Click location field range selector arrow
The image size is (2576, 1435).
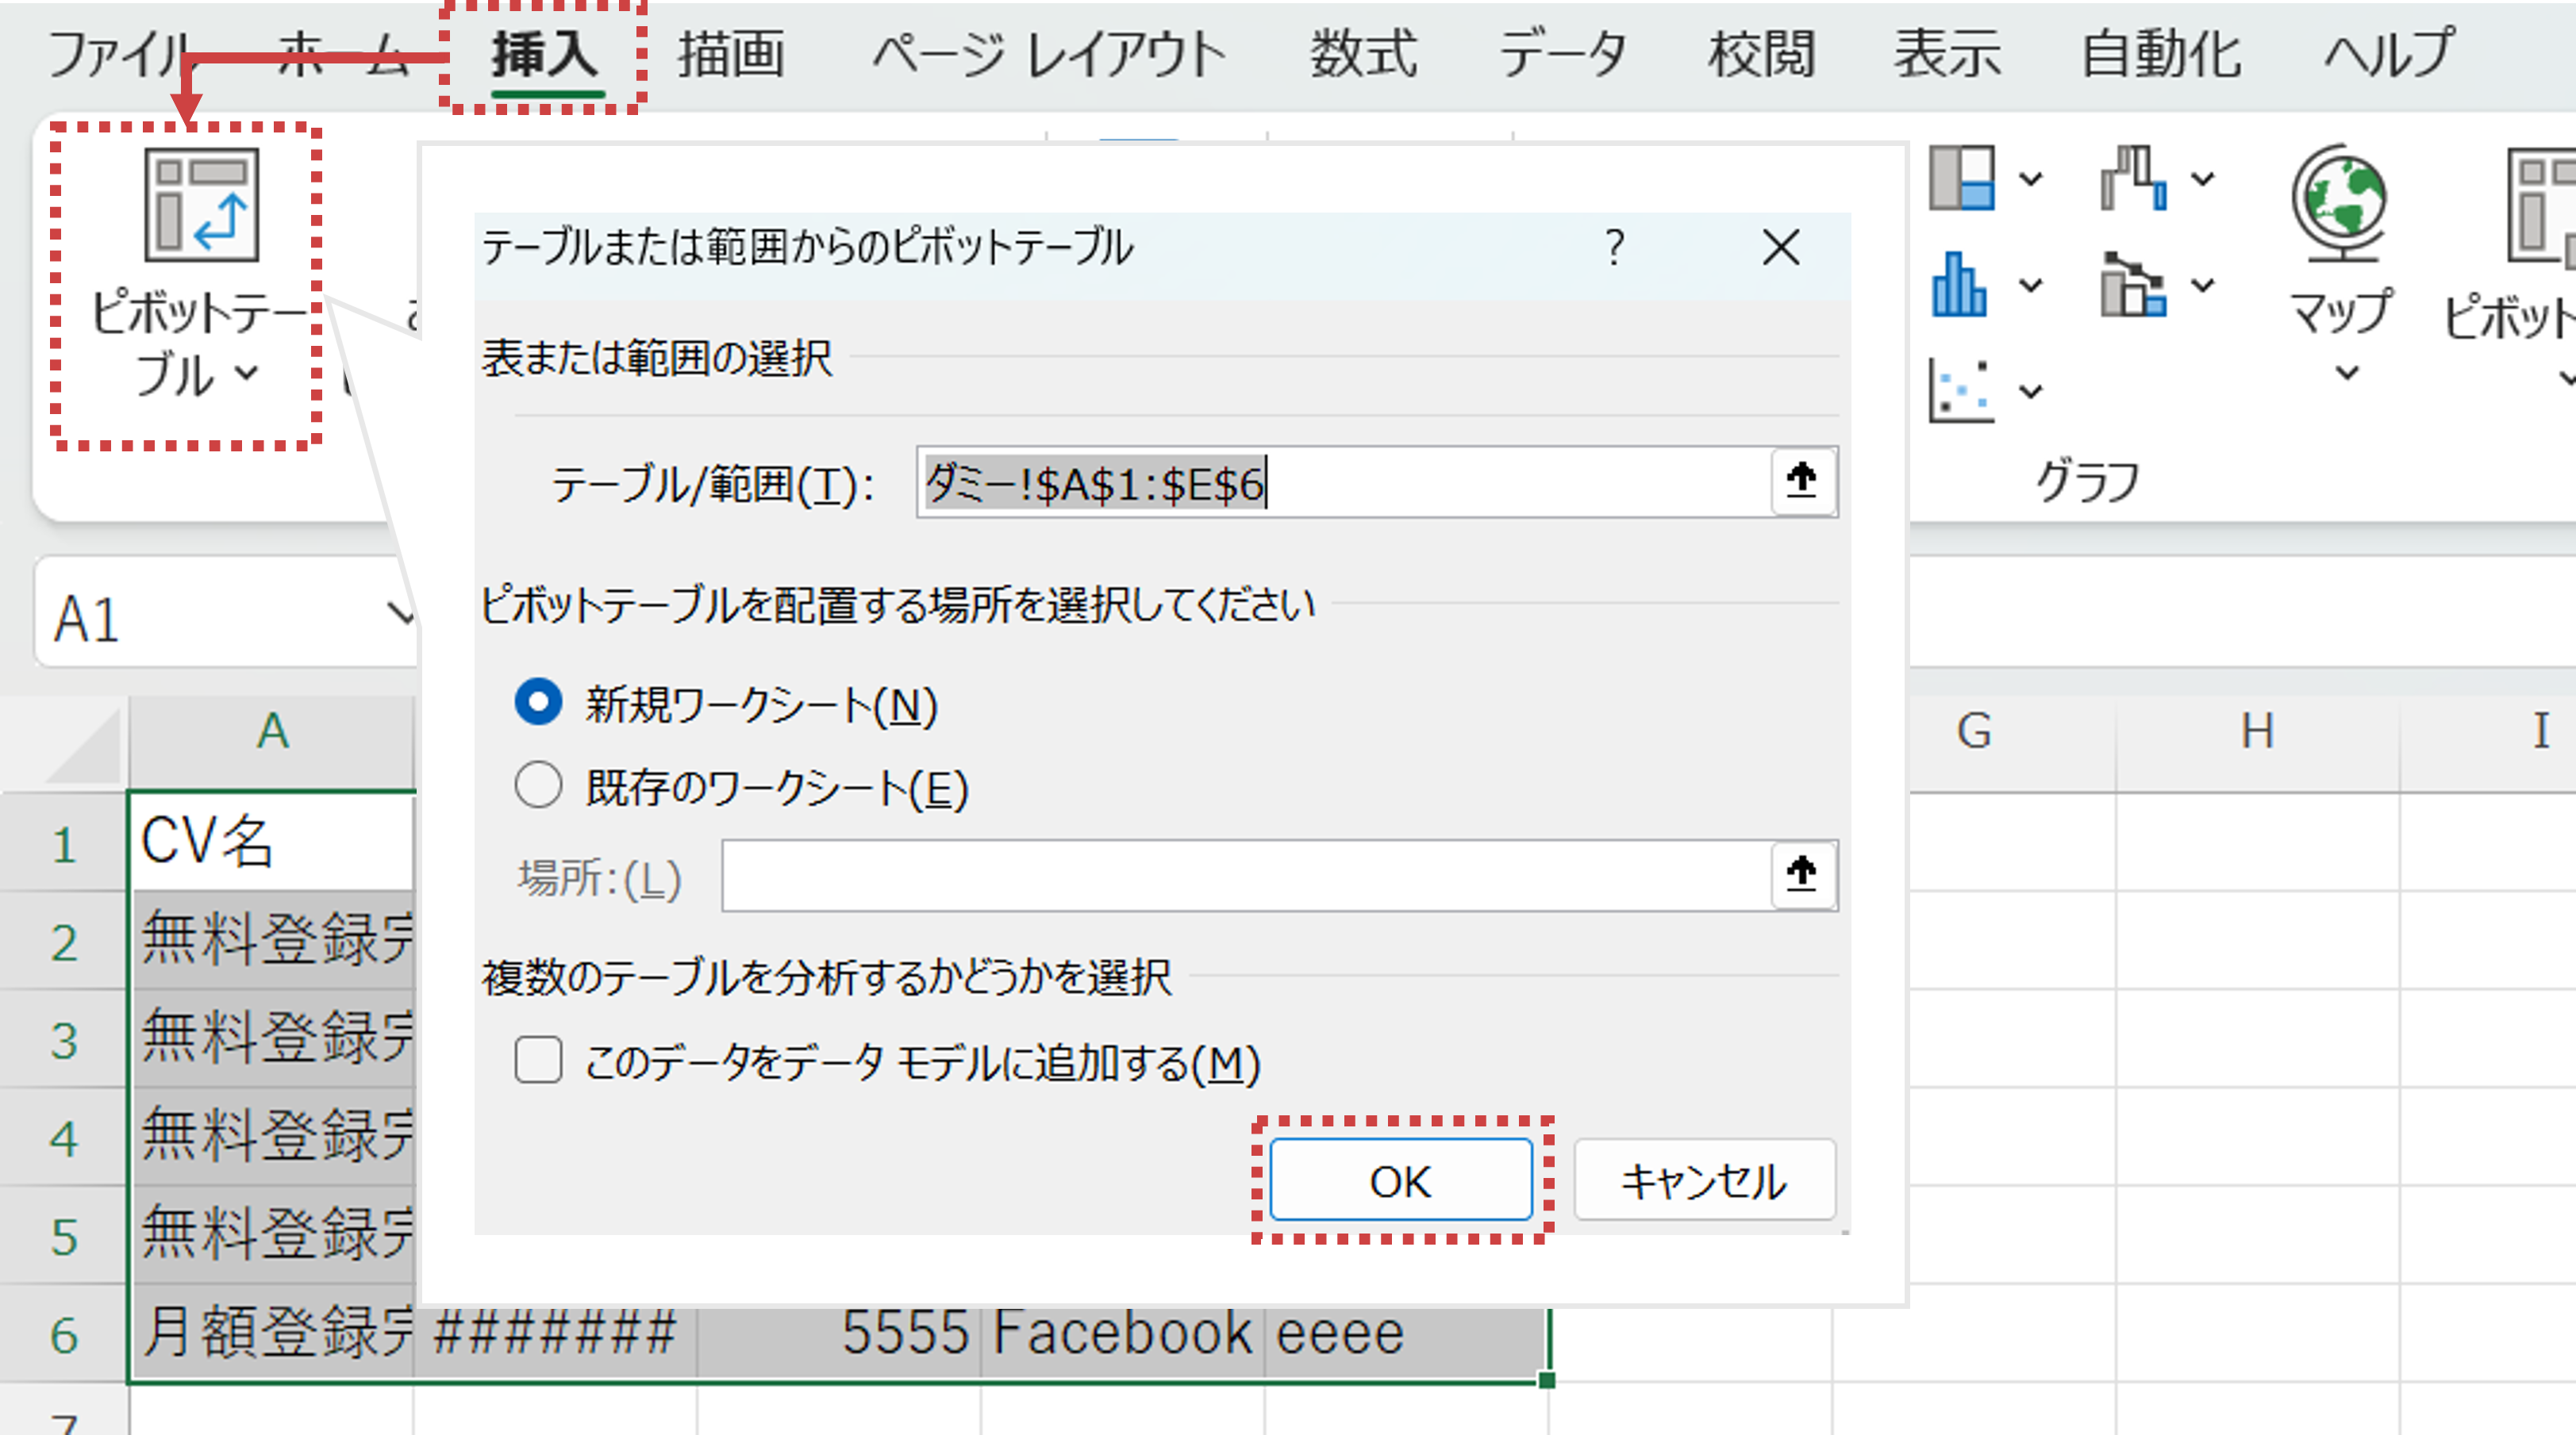[x=1802, y=874]
